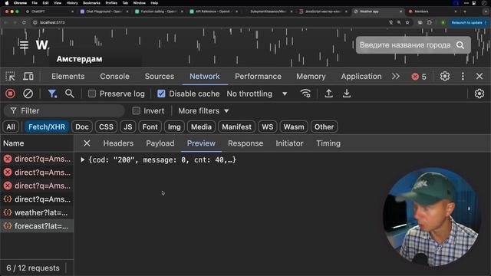Select the weather?lat= request
The height and width of the screenshot is (276, 491).
point(37,213)
